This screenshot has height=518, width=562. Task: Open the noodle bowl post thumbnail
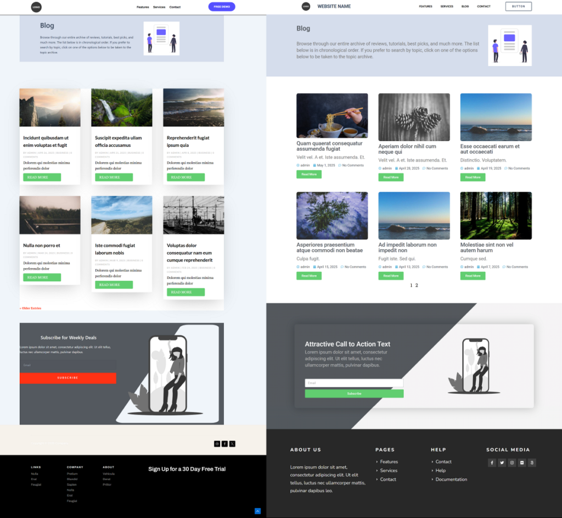[x=332, y=115]
